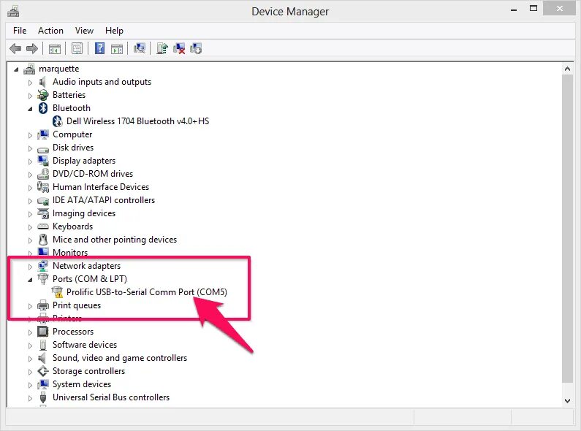
Task: Click the Print queues printer icon
Action: pos(43,305)
